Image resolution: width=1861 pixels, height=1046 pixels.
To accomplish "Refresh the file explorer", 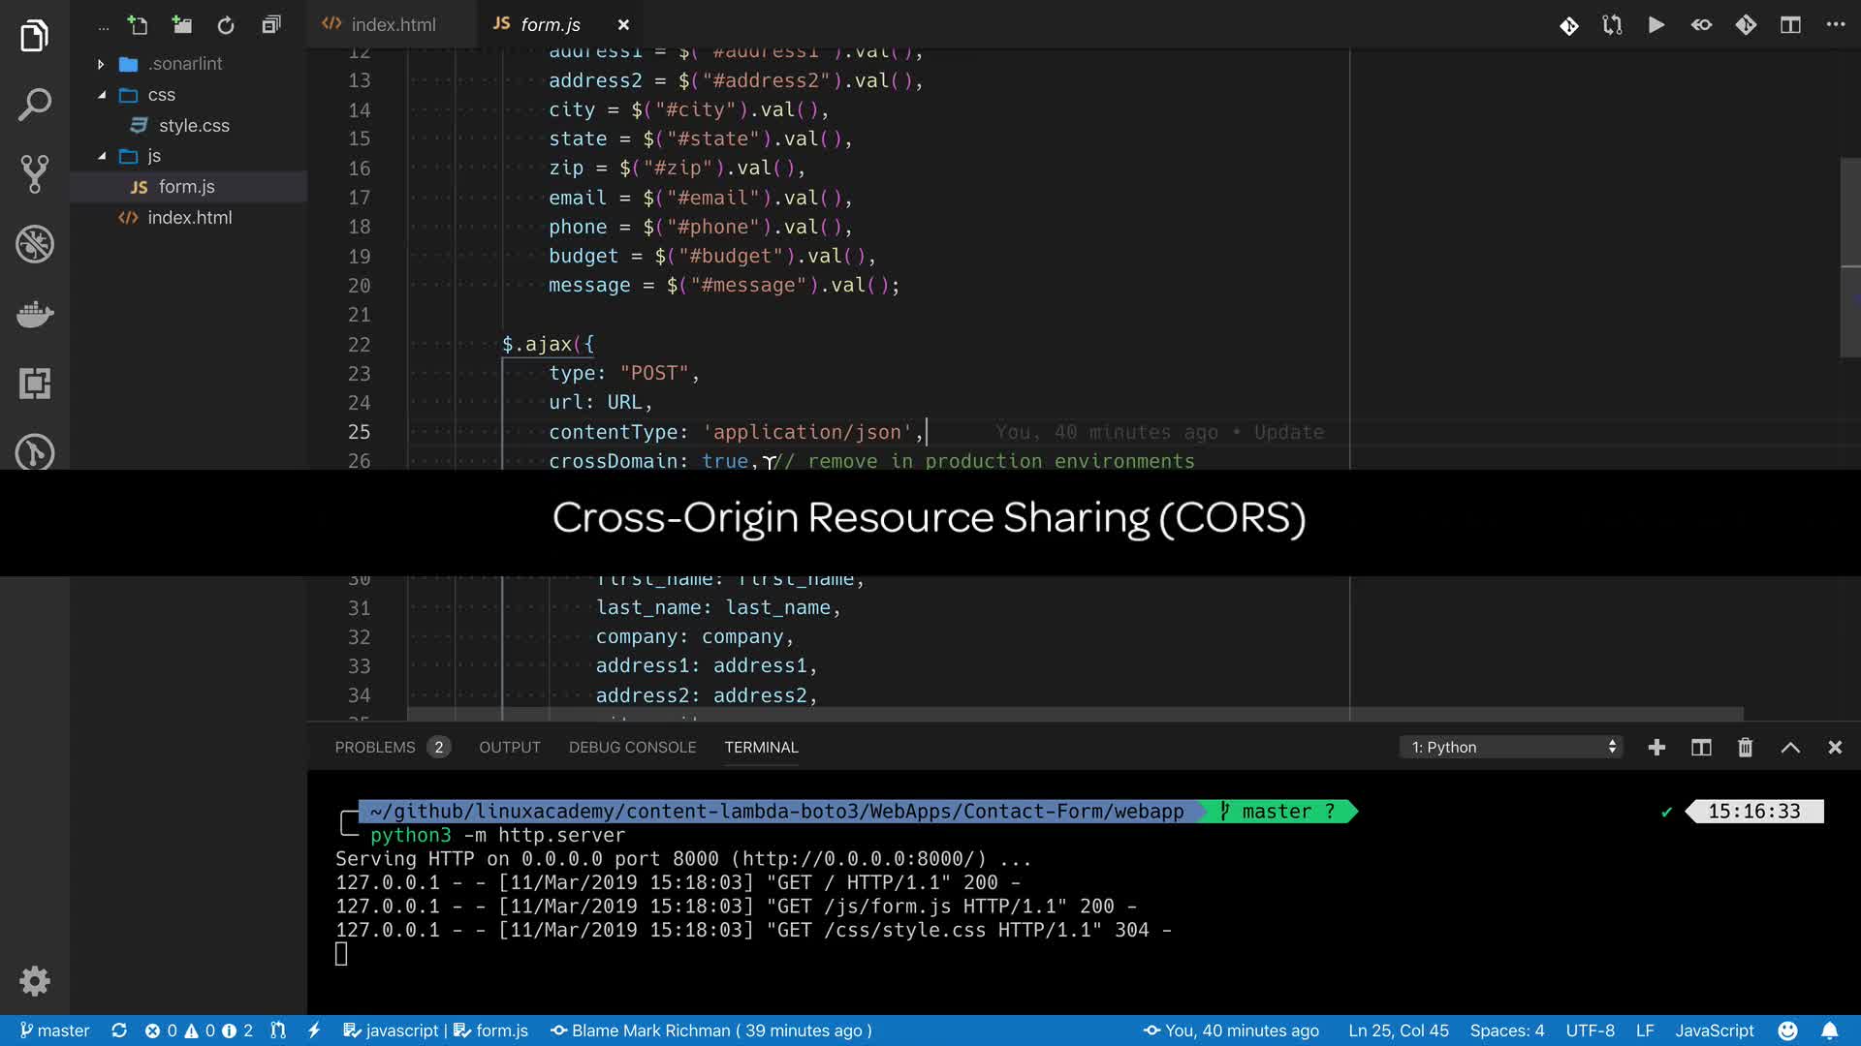I will 226,25.
